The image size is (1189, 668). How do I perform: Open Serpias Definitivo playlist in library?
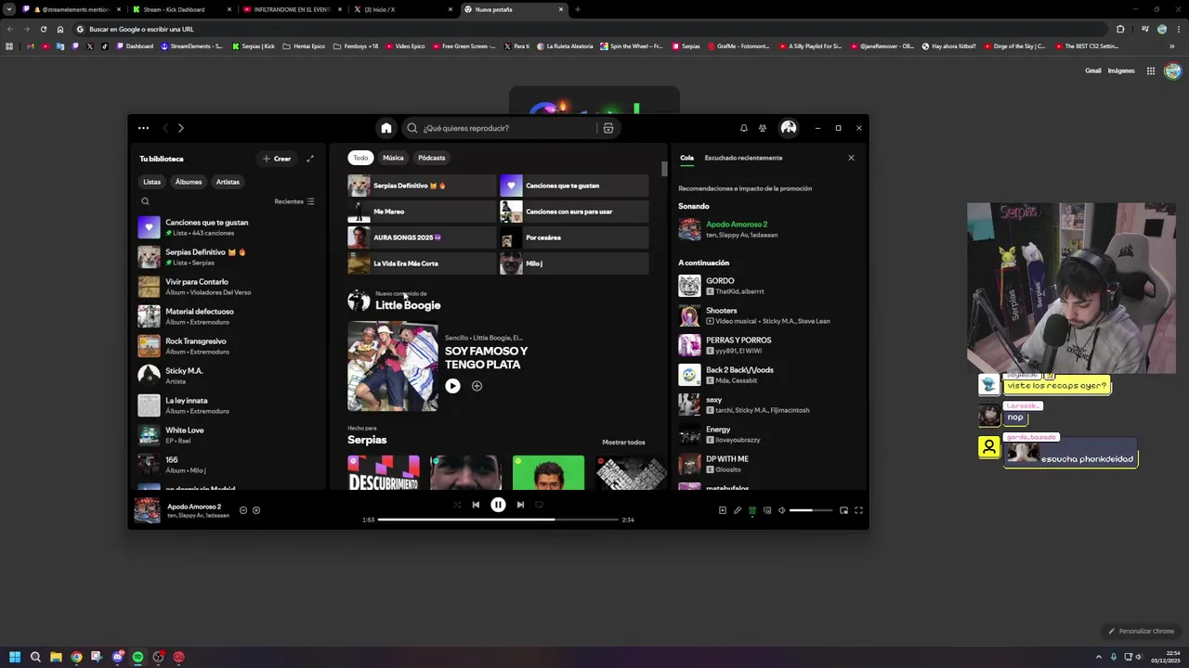pos(228,257)
